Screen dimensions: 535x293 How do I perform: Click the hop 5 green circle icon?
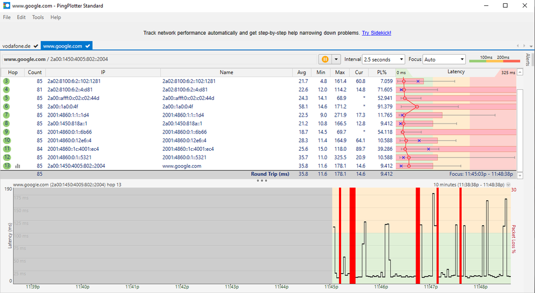6,98
